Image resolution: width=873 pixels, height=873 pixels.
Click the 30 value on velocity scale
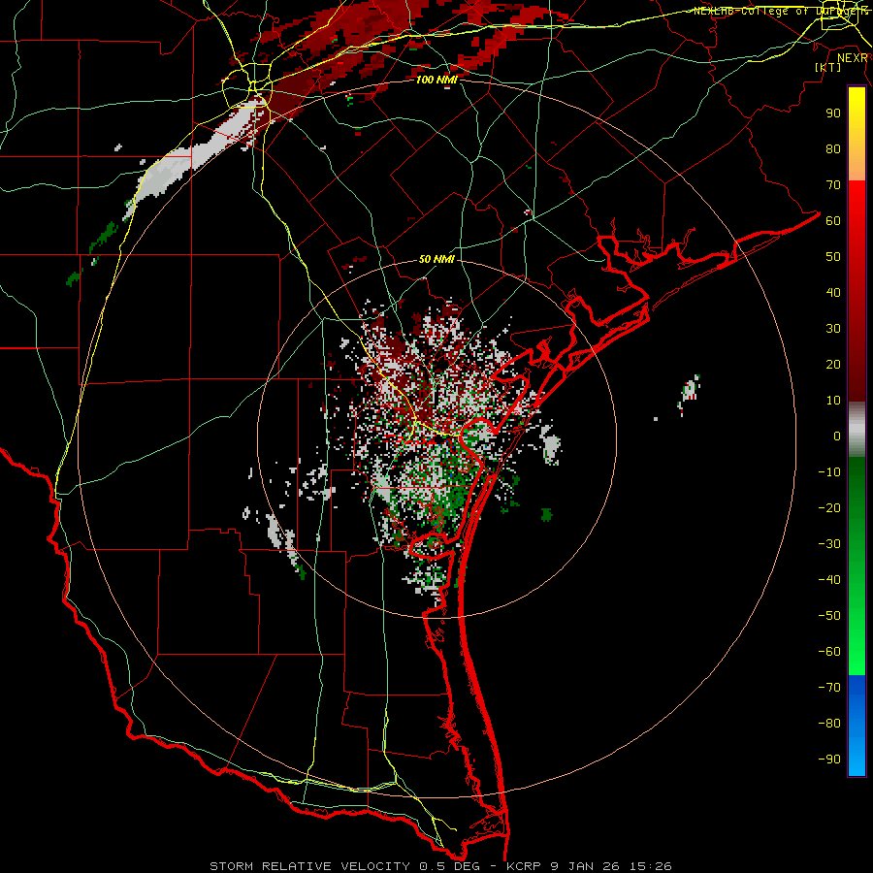[833, 329]
